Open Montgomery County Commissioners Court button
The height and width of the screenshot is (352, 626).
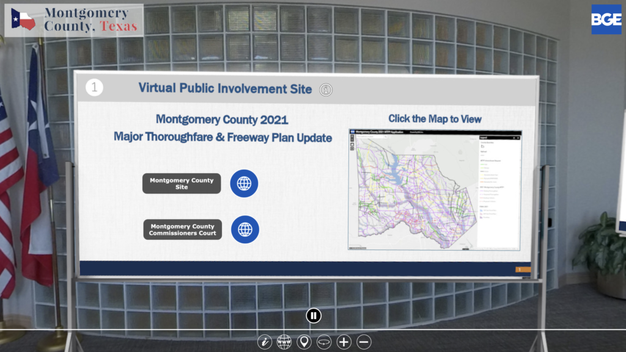tap(182, 229)
